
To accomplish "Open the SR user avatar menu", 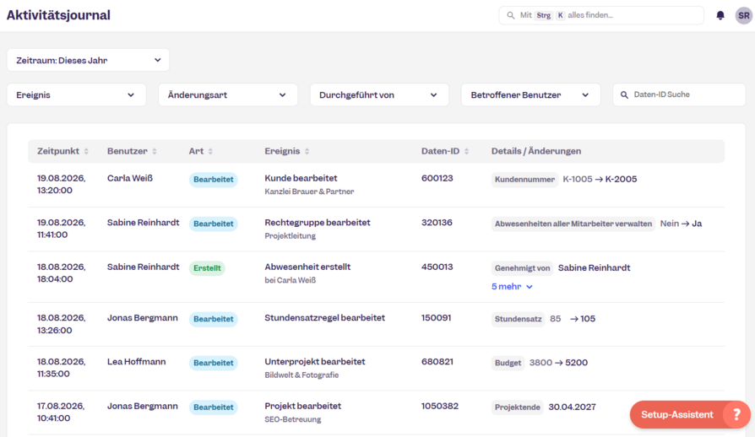I will pos(743,15).
